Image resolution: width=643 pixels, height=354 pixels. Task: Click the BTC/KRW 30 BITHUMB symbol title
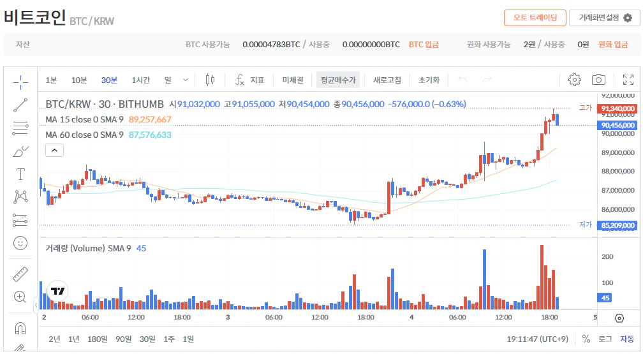[x=105, y=104]
